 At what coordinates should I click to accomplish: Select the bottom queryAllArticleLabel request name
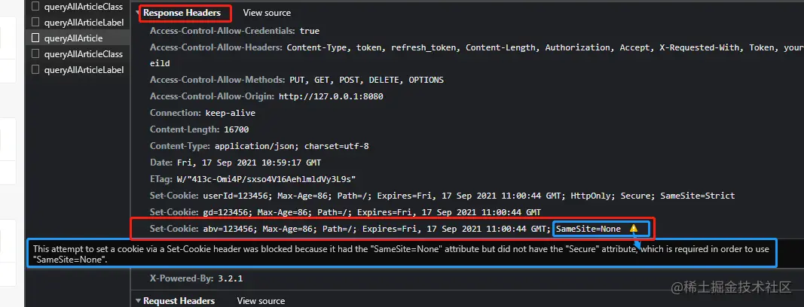coord(84,69)
